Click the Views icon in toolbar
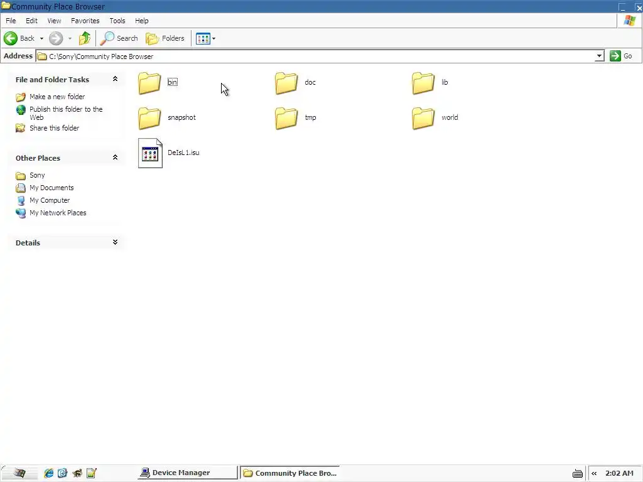Image resolution: width=643 pixels, height=482 pixels. (x=203, y=38)
